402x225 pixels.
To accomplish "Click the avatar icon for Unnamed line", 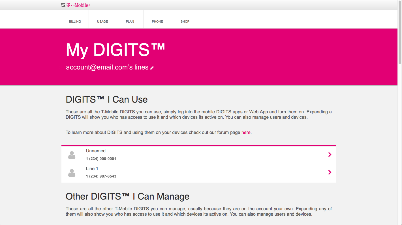I will [x=72, y=155].
